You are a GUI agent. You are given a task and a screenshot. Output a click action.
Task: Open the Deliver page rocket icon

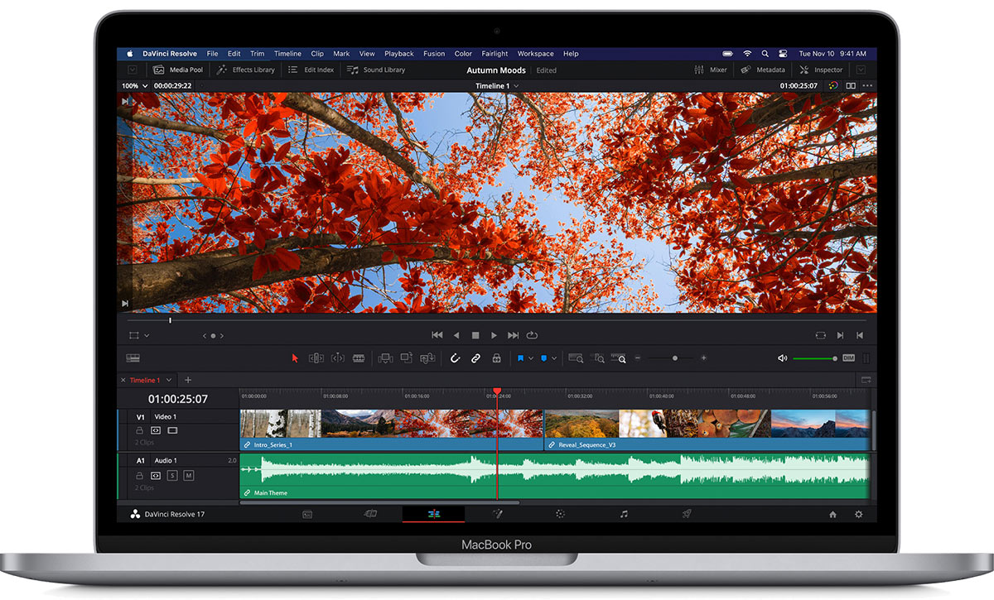click(687, 514)
